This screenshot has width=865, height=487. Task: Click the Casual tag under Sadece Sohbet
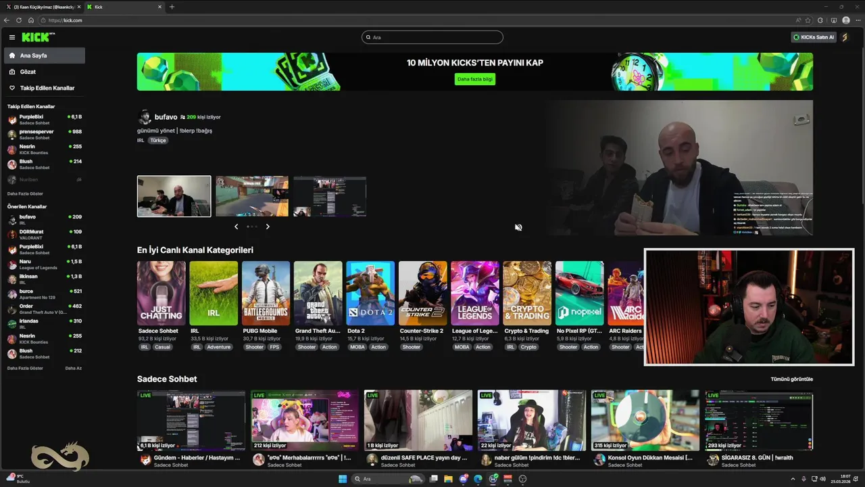tap(162, 347)
